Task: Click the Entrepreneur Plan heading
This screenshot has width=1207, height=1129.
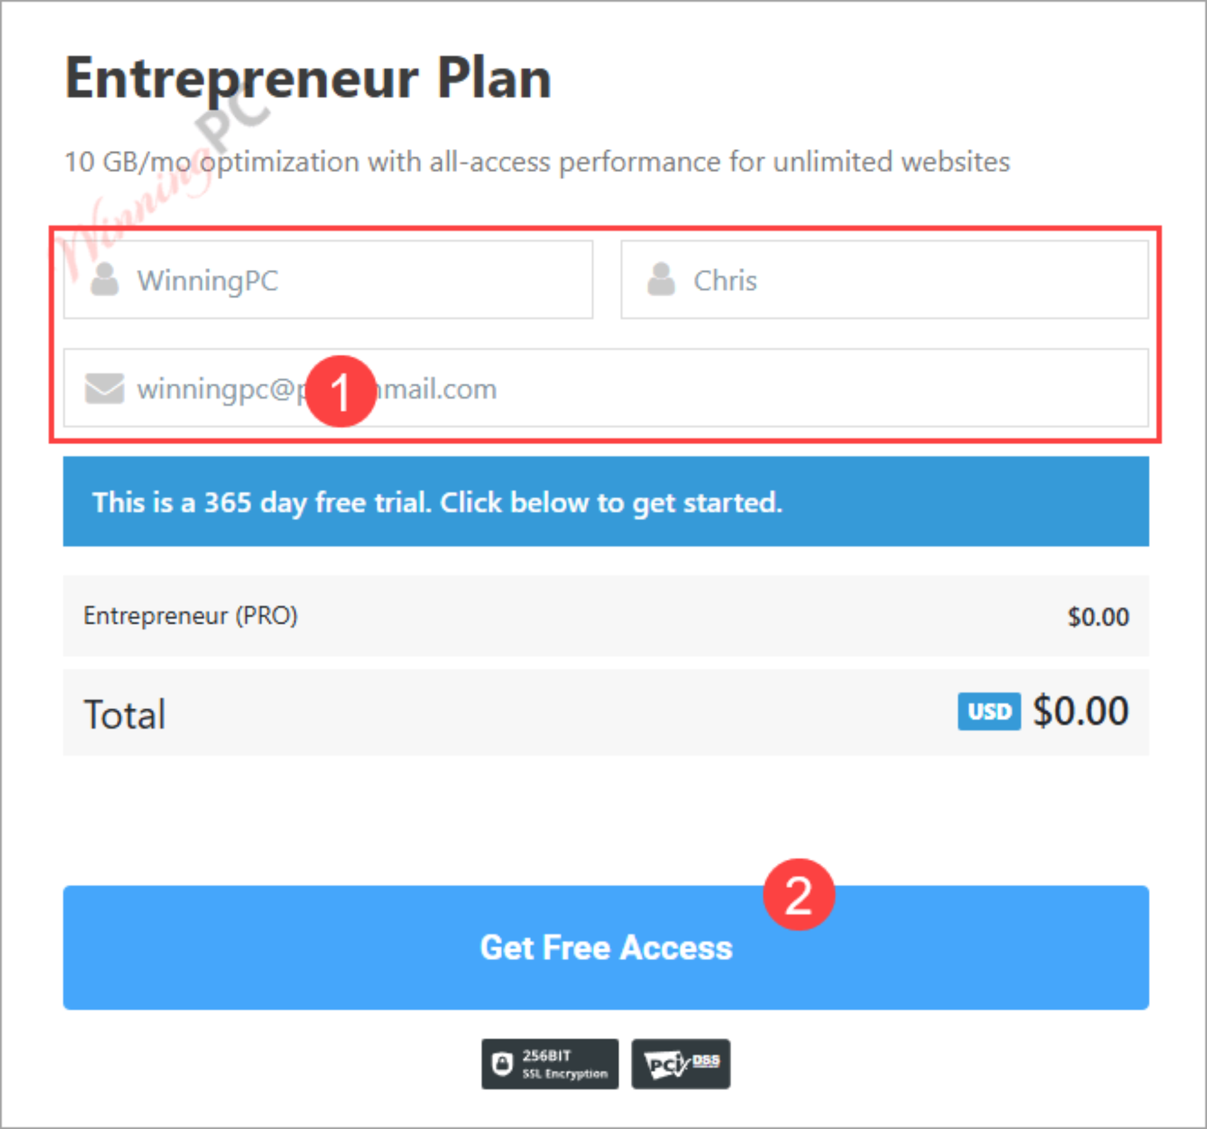Action: tap(308, 76)
